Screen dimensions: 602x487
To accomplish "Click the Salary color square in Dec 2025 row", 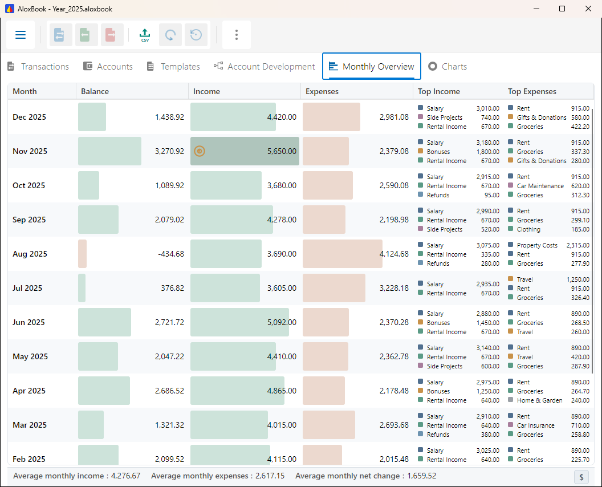I will coord(420,108).
